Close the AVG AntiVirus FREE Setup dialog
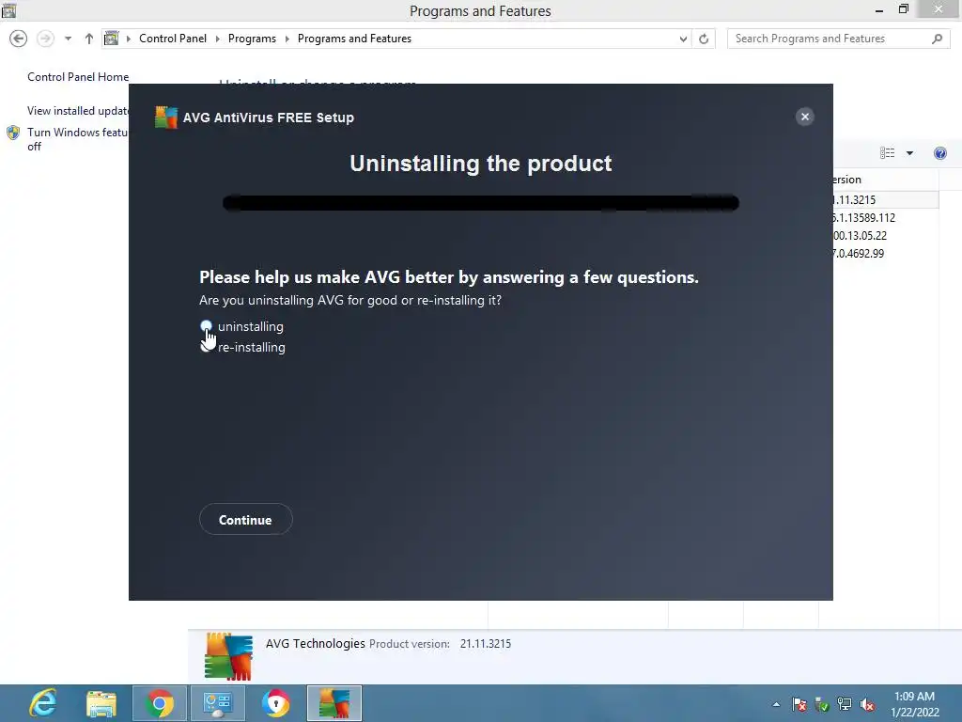The width and height of the screenshot is (962, 722). pos(805,117)
